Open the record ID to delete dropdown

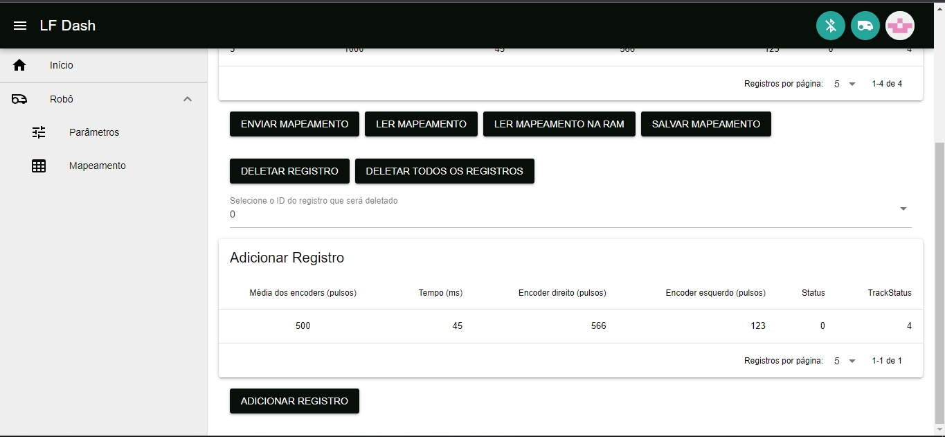[570, 210]
